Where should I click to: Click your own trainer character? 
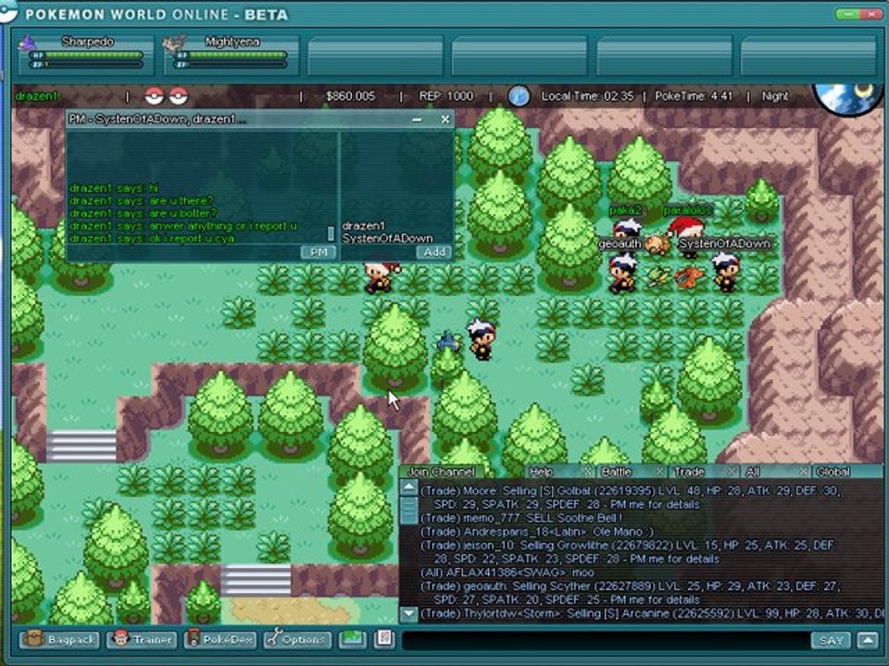click(482, 339)
